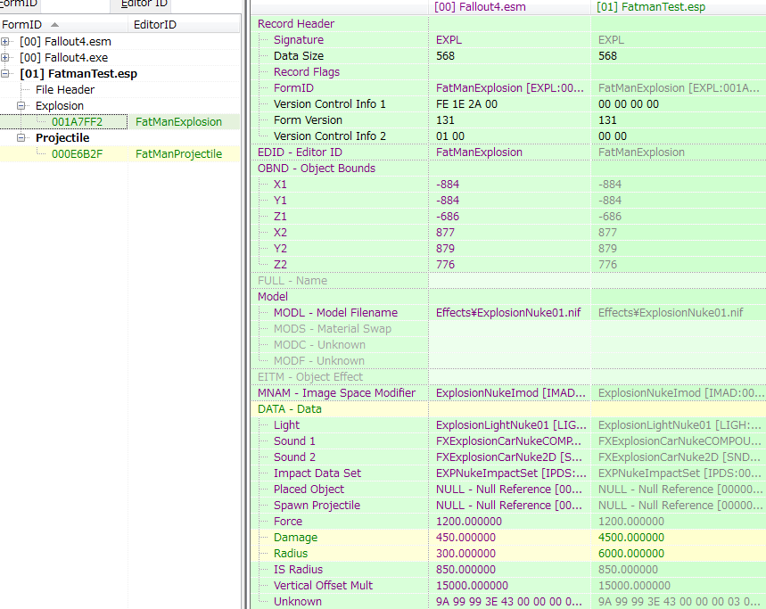Image resolution: width=766 pixels, height=609 pixels.
Task: Select the OBND - Object Bounds row
Action: [508, 169]
